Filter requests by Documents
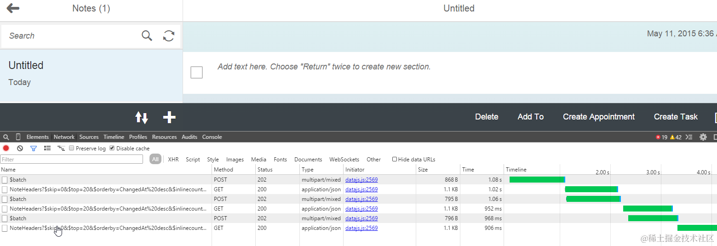The image size is (717, 246). pos(308,160)
